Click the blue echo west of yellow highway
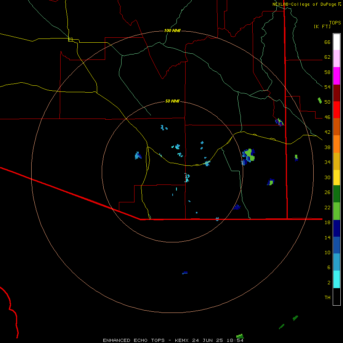The height and width of the screenshot is (343, 343). point(138,155)
